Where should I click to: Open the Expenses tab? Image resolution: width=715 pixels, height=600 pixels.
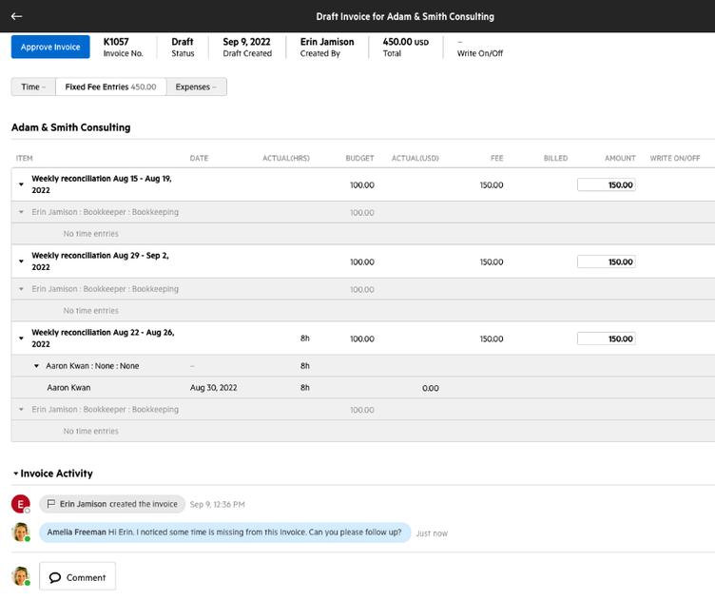(x=196, y=87)
